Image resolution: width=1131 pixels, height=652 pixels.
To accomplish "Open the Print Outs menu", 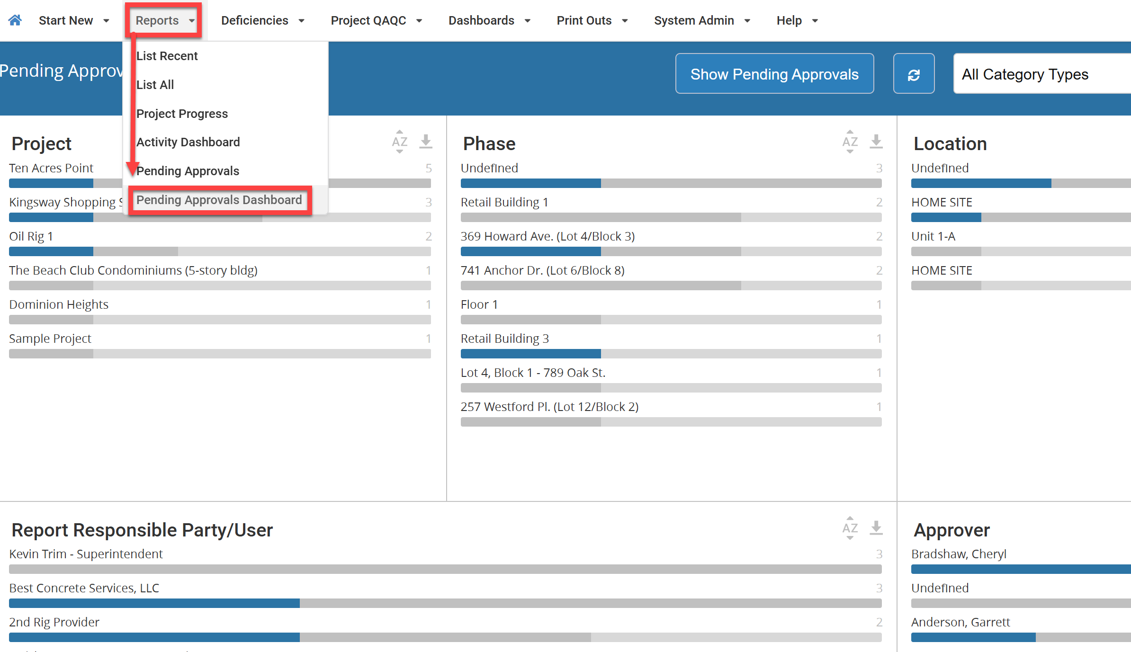I will click(592, 20).
